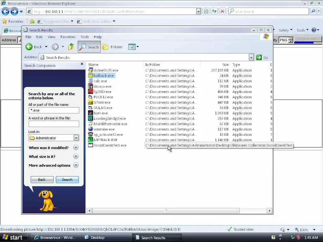Click the word or phrase input field
Screen dimensions: 323x242
54,124
